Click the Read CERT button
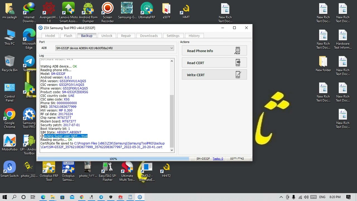Screen dimensions: 357x201 coord(214,63)
